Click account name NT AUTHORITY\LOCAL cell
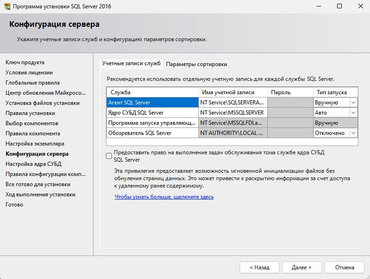This screenshot has width=370, height=279. click(233, 133)
